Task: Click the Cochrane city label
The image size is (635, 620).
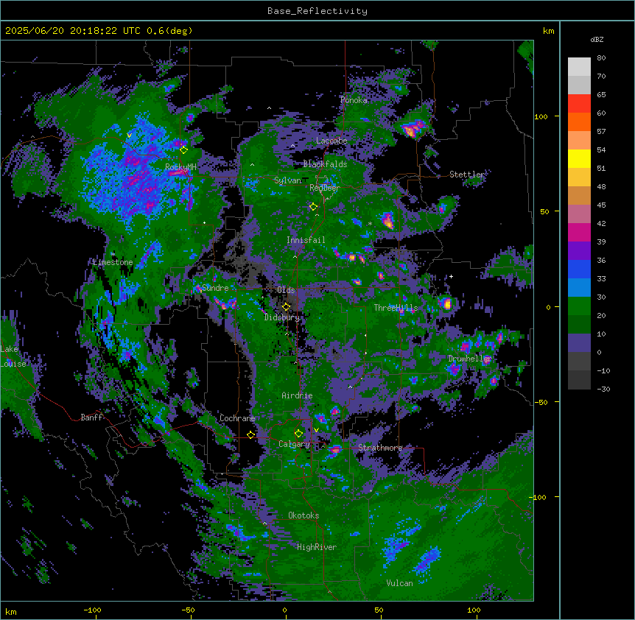Action: coord(237,418)
